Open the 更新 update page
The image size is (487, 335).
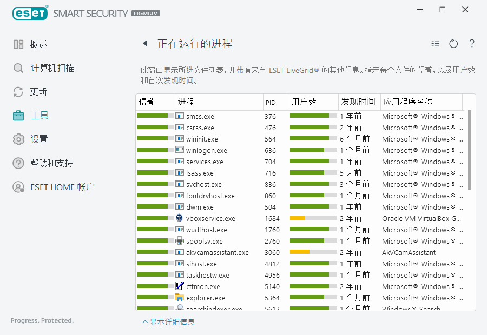click(38, 92)
